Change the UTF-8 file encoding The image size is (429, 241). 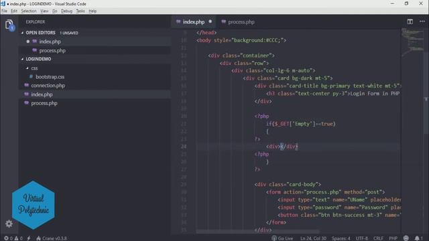(x=362, y=238)
